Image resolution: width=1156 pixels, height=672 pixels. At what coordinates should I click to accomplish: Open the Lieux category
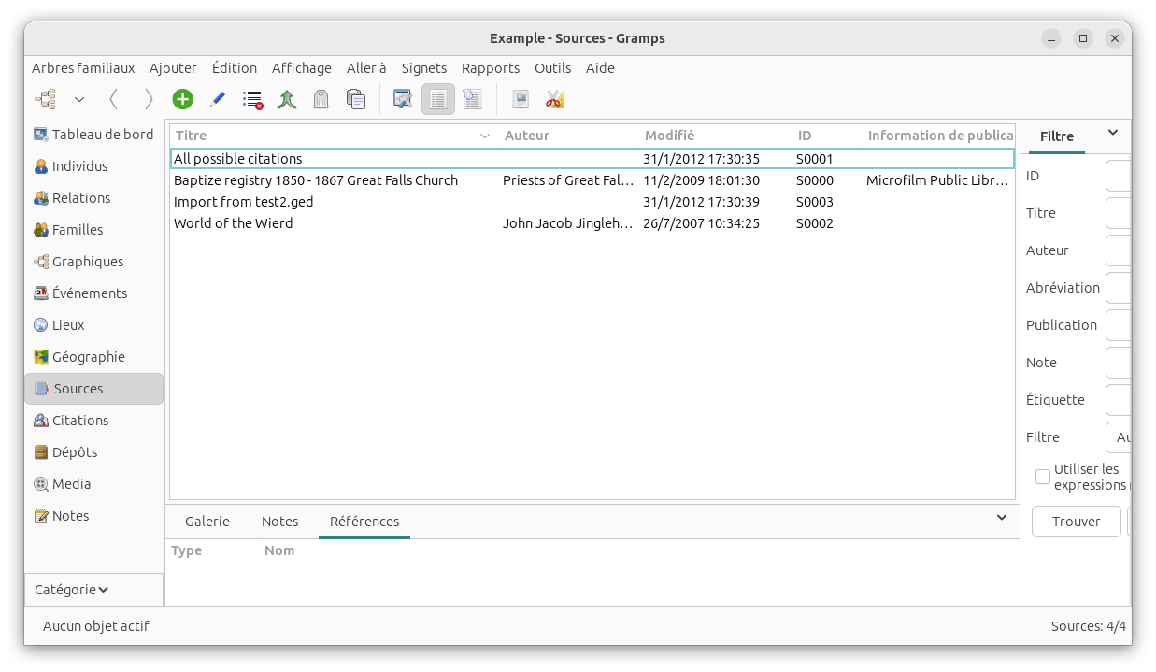(x=93, y=325)
